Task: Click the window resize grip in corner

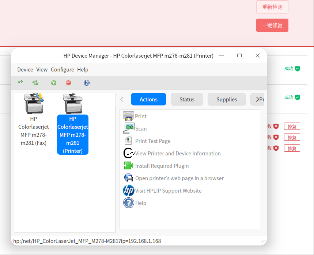Action: click(x=263, y=242)
